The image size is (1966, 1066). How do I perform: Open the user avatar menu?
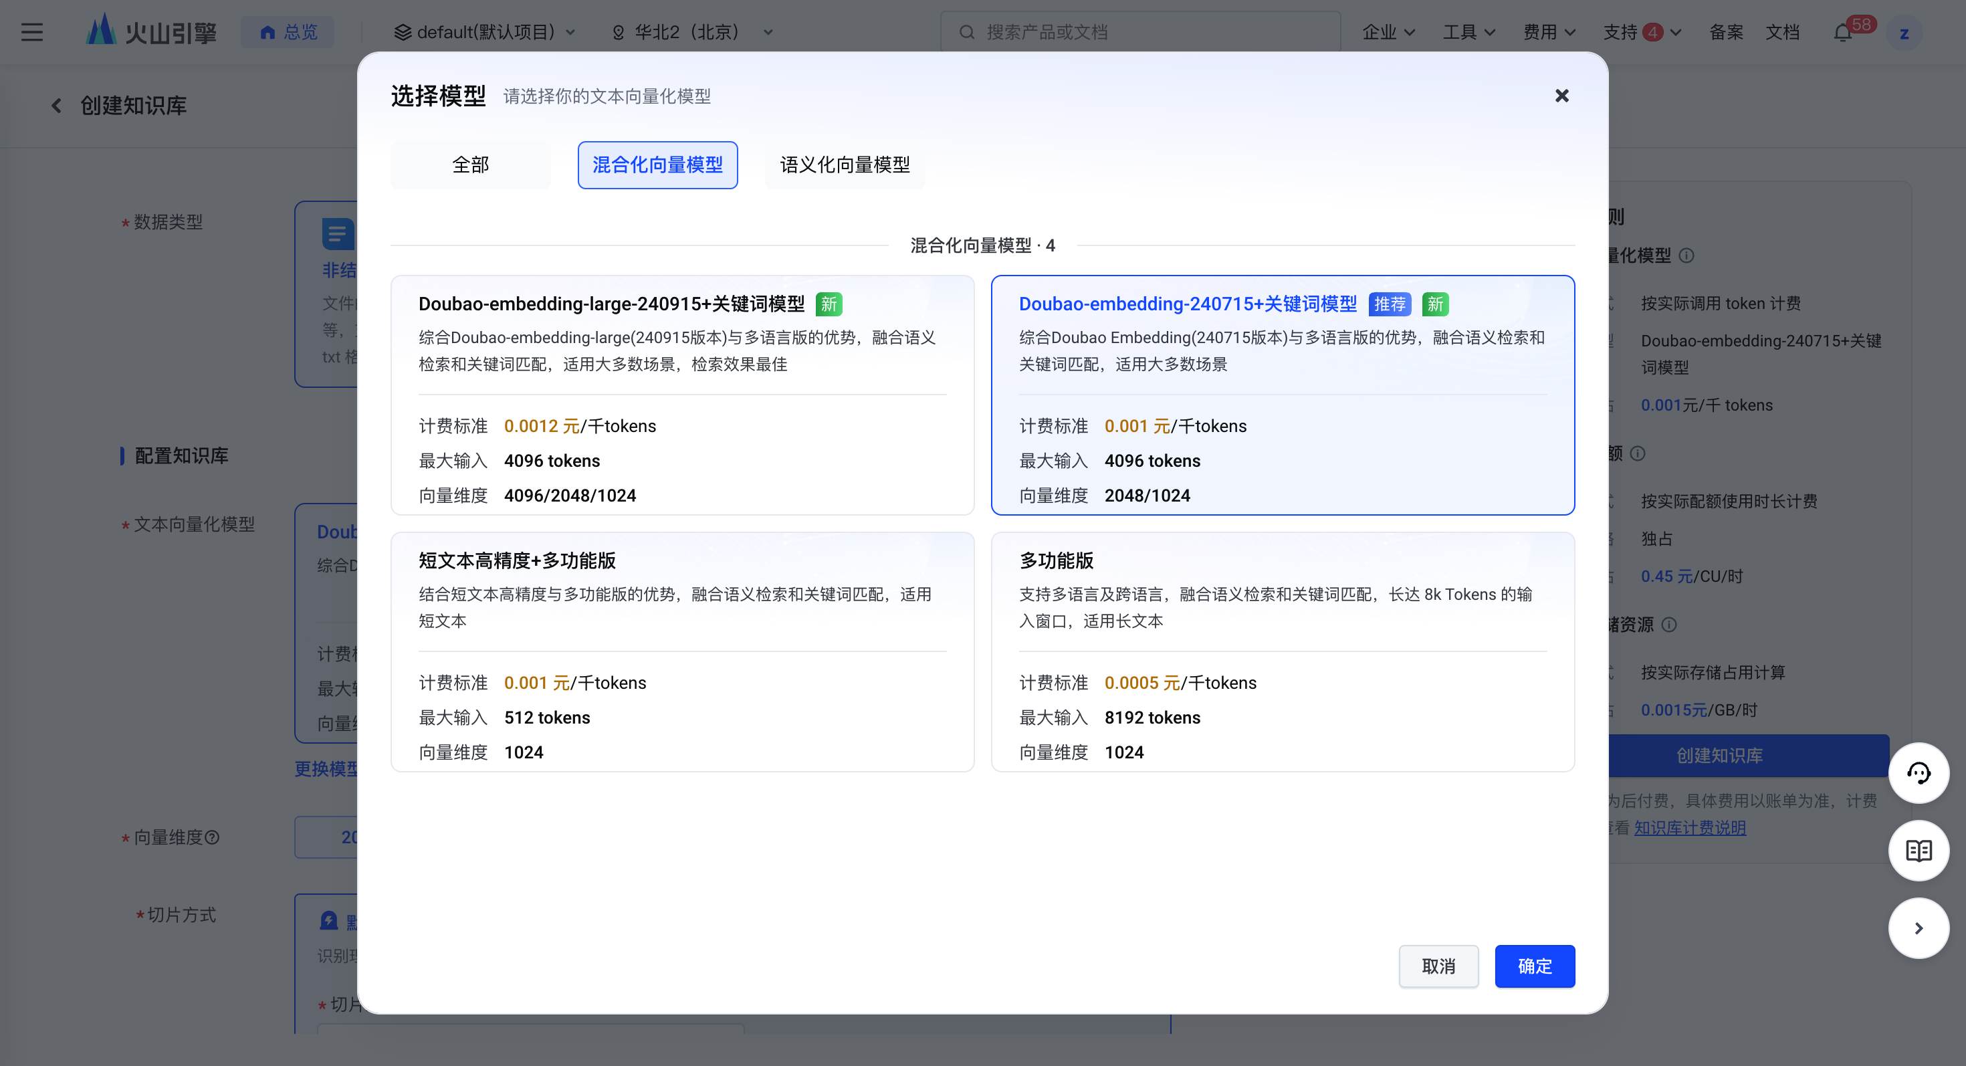(x=1903, y=33)
